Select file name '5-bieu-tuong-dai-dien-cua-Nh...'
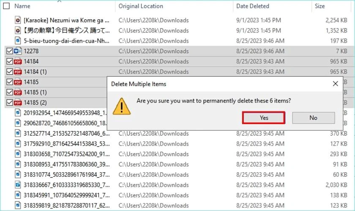The width and height of the screenshot is (355, 211). [66, 41]
